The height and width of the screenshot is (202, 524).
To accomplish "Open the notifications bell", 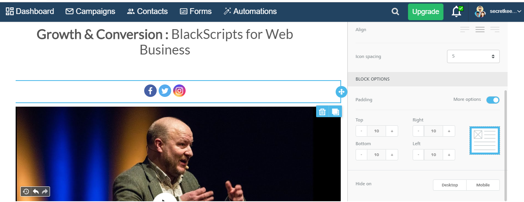I will click(457, 12).
